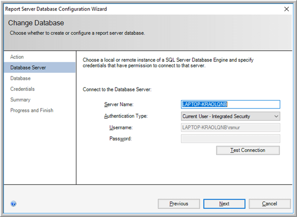Click the disabled Password field
This screenshot has height=217, width=297.
click(x=230, y=139)
